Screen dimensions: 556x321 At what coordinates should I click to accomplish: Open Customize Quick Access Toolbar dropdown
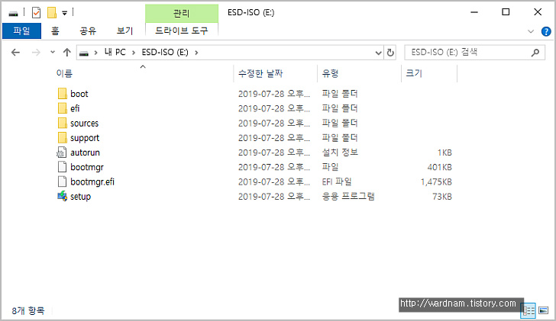tap(64, 13)
